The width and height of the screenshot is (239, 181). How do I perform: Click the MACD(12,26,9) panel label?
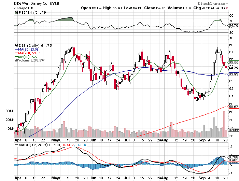(33, 145)
